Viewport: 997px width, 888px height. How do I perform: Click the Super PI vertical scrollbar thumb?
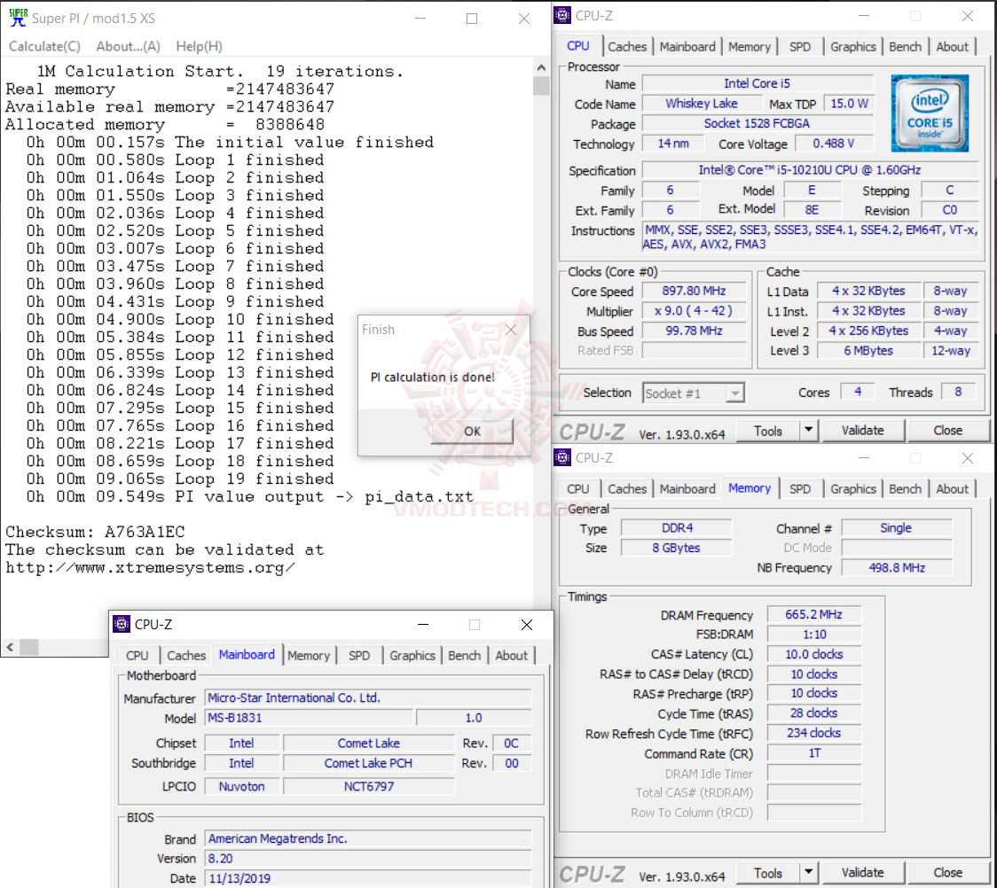point(541,85)
